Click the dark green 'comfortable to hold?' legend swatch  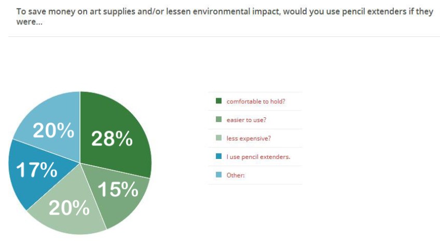(218, 101)
